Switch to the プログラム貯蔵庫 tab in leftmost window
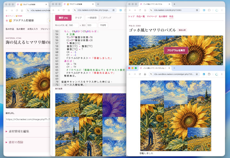The image size is (230, 158). 32,4
